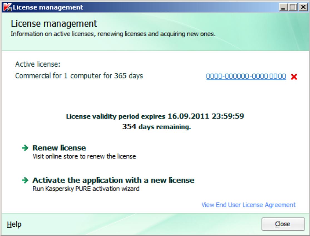Click the disabled maximize window button
Image resolution: width=310 pixels, height=236 pixels.
293,7
